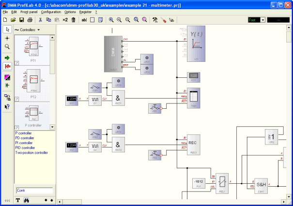Click the context help pointer icon
The image size is (293, 206).
7,107
